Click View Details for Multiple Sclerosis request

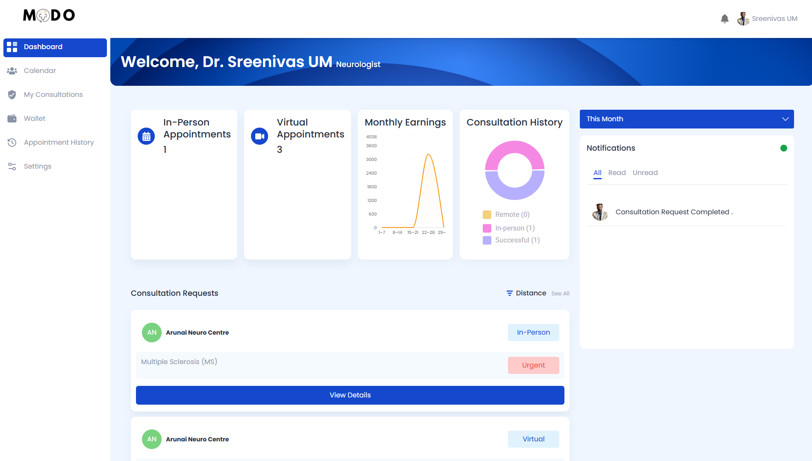tap(350, 395)
